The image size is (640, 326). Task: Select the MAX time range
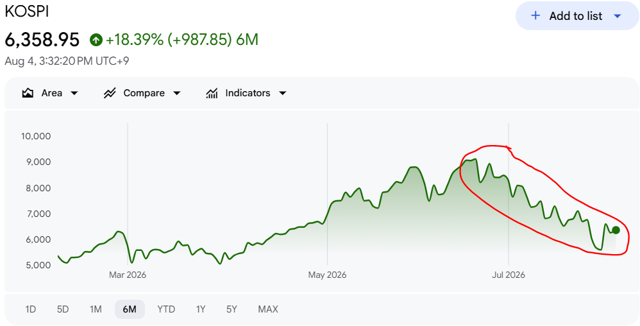pos(268,309)
